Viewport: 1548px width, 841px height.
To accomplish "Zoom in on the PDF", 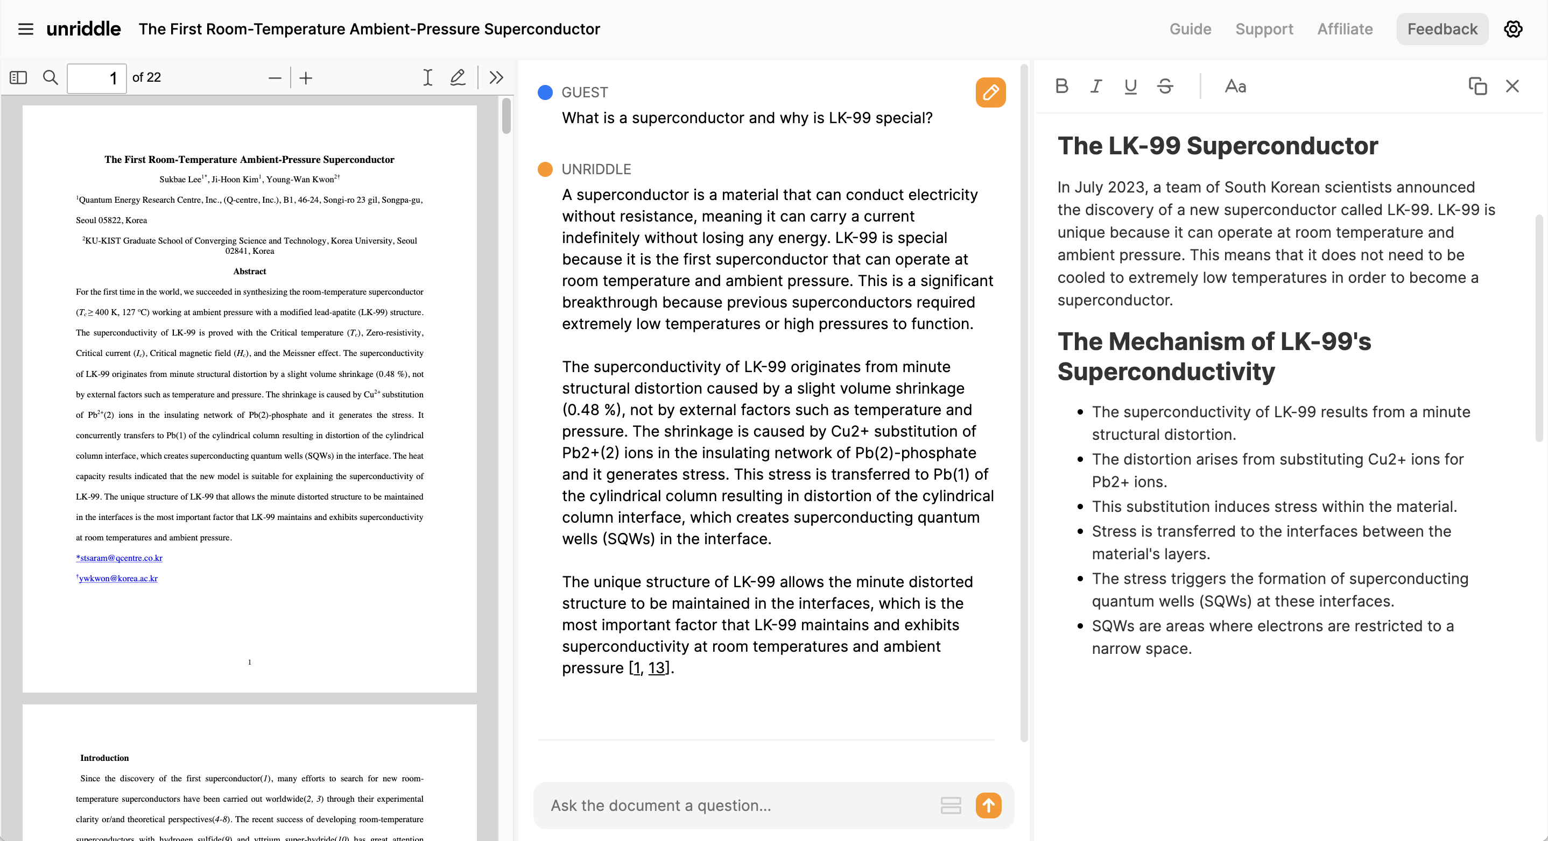I will [x=306, y=78].
